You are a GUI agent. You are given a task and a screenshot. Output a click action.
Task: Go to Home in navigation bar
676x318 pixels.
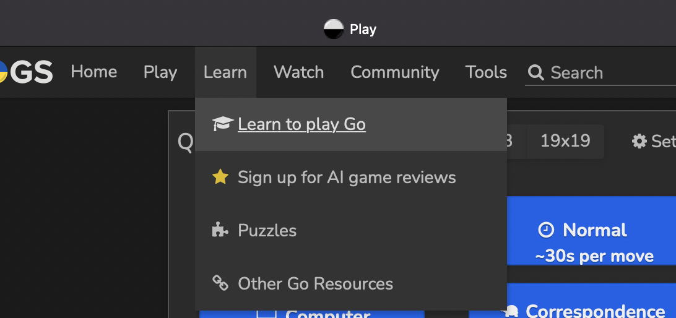(93, 72)
